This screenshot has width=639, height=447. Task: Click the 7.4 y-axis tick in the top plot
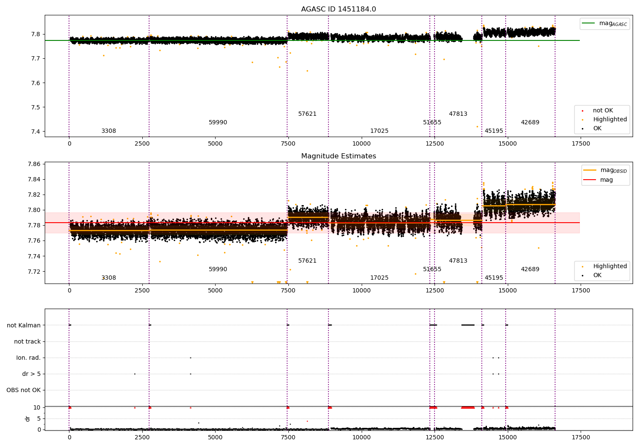pos(36,132)
